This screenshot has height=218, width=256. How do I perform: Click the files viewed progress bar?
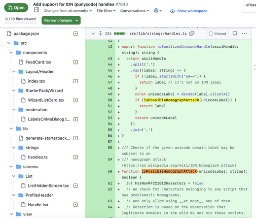click(21, 23)
